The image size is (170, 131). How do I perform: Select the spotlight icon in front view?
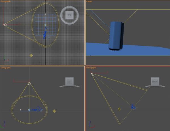pos(93,75)
